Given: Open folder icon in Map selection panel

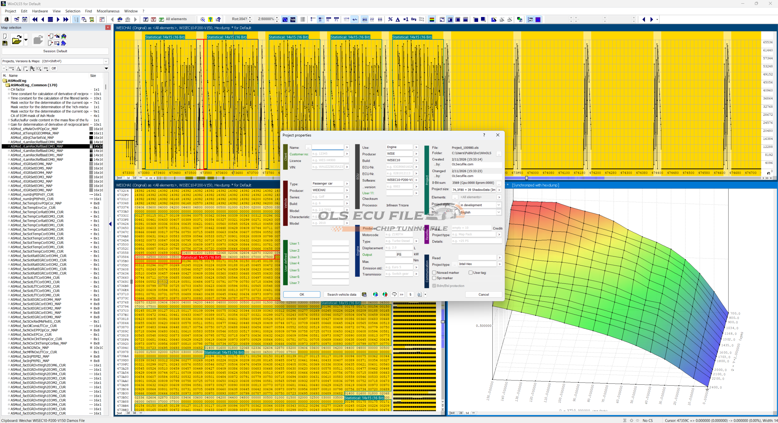Looking at the screenshot, I should (17, 40).
